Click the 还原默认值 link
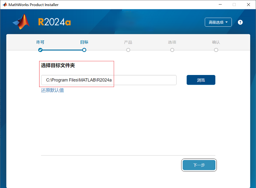Screen dimensions: 256x188 pyautogui.click(x=52, y=90)
